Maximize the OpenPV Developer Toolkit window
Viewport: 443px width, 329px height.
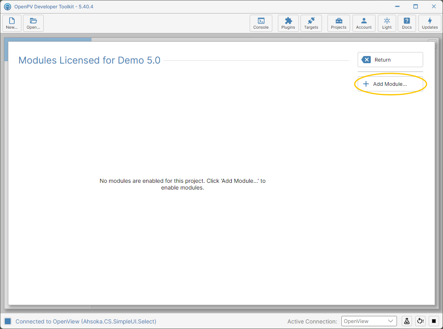(x=416, y=6)
